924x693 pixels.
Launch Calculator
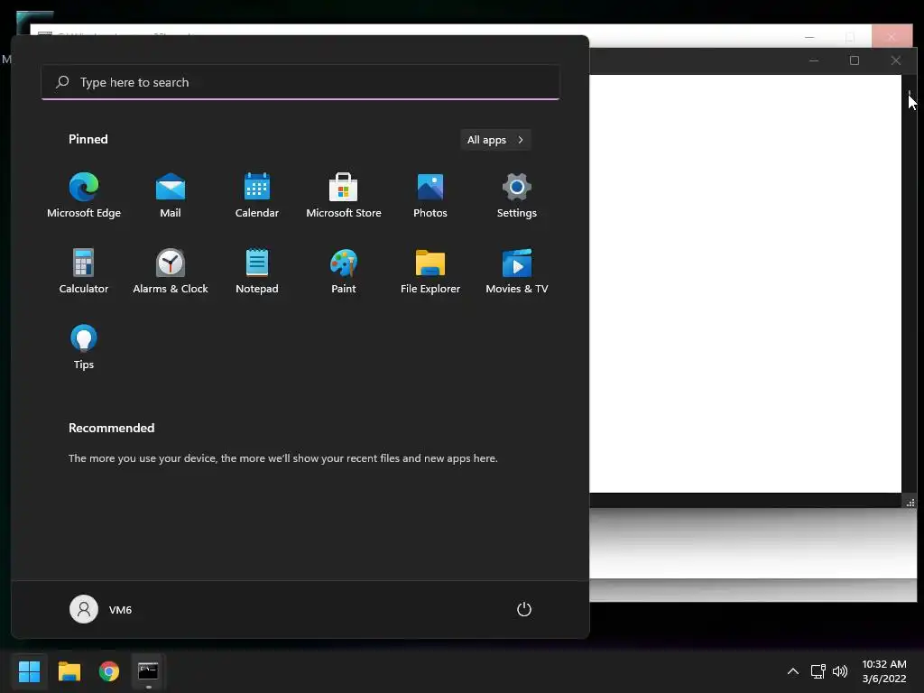click(x=84, y=271)
